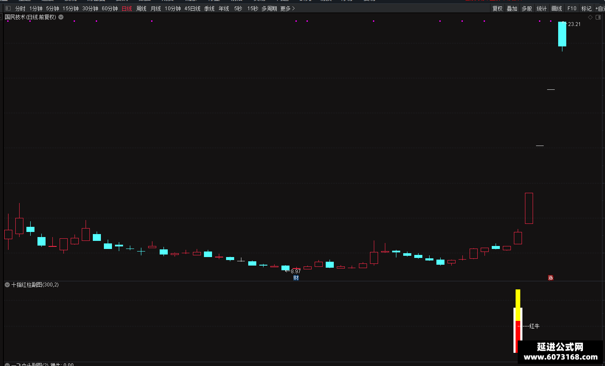605x366 pixels.
Task: Open the 标记 marker tool
Action: 586,9
